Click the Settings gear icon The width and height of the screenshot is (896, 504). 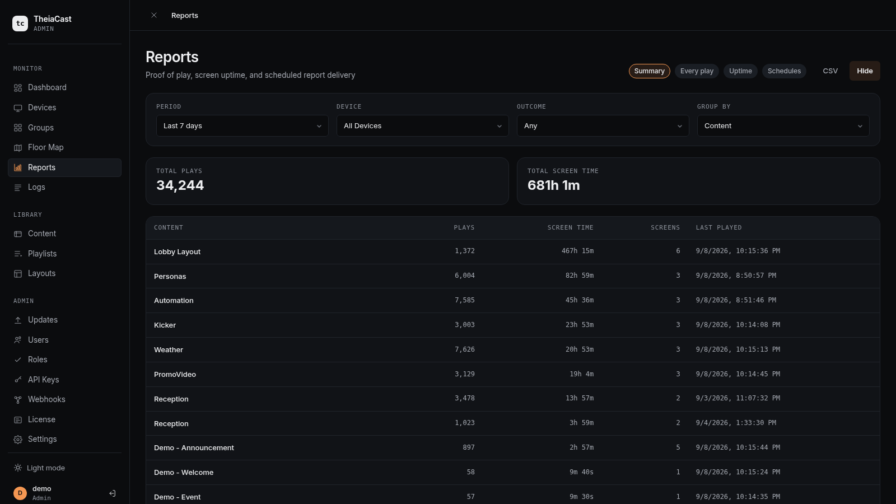[x=18, y=440]
